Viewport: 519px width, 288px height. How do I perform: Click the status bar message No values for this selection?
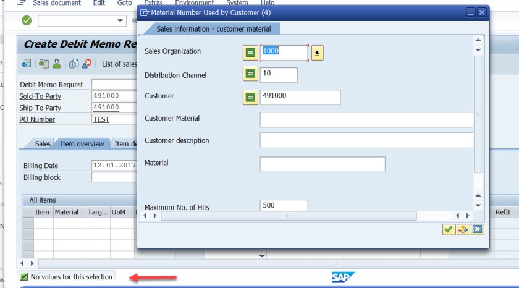(72, 277)
